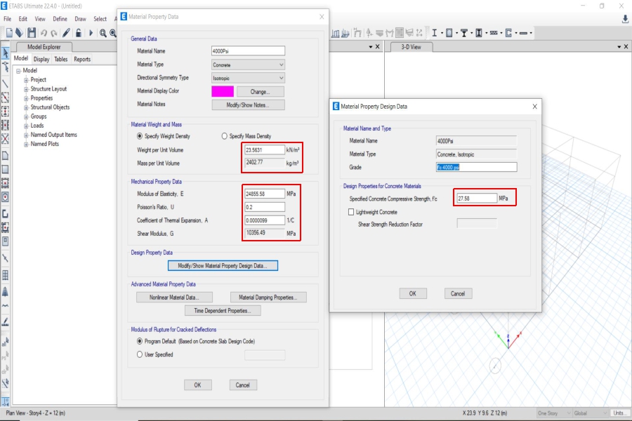Click the Material Name field in Material Property Data
This screenshot has height=421, width=632.
tap(249, 51)
